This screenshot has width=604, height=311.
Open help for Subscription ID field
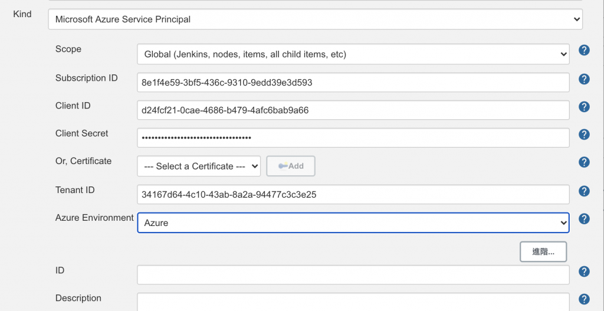[x=584, y=79]
